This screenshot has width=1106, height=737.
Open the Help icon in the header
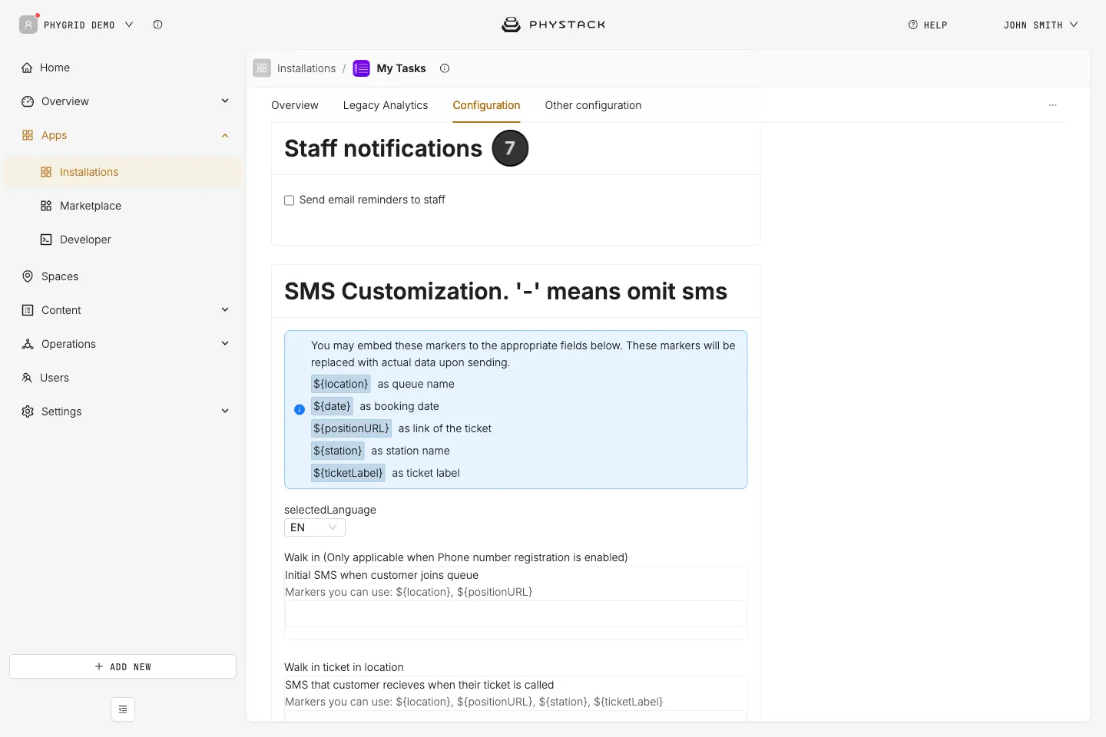pos(912,25)
